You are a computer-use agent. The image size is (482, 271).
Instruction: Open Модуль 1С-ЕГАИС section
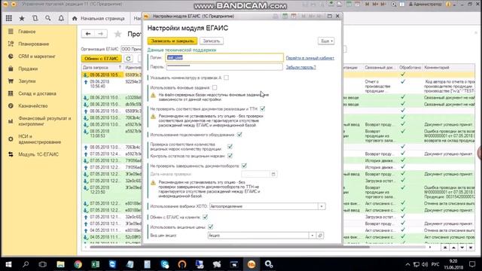(38, 154)
